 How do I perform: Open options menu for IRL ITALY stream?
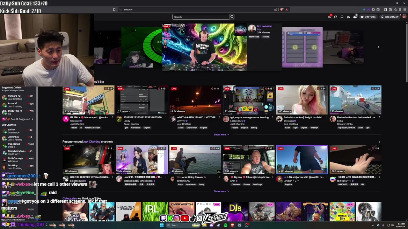pos(112,117)
